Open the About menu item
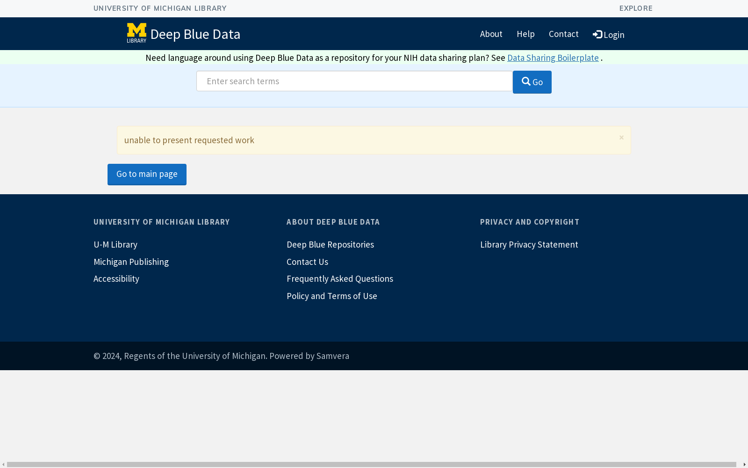The width and height of the screenshot is (748, 468). (x=491, y=34)
